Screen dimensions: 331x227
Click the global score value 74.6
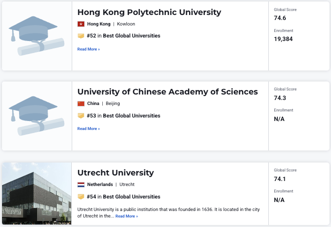point(280,18)
